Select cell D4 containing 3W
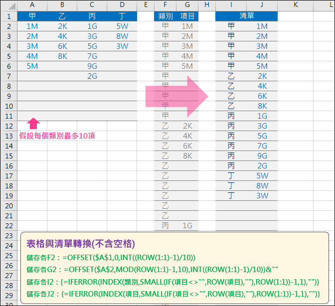 [122, 46]
